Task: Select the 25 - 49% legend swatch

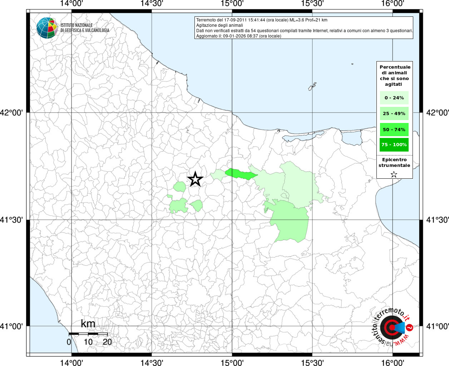Action: point(394,113)
